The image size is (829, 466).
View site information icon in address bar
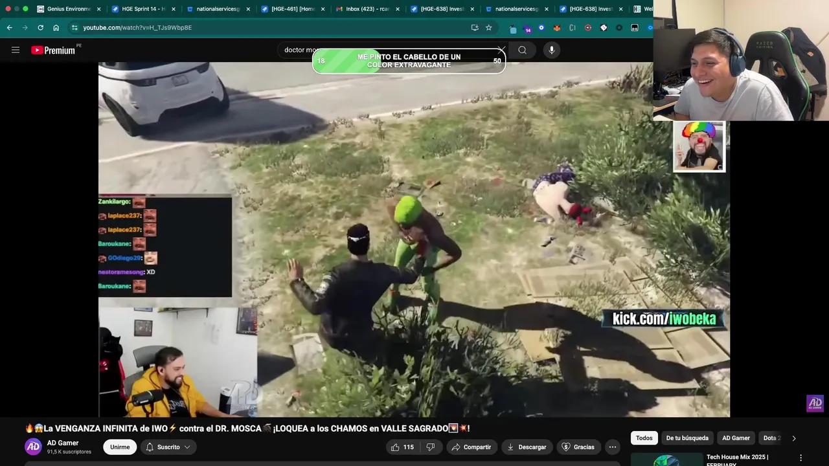[x=74, y=27]
